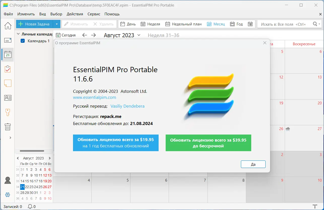Switch to the Год calendar view

coord(236,24)
